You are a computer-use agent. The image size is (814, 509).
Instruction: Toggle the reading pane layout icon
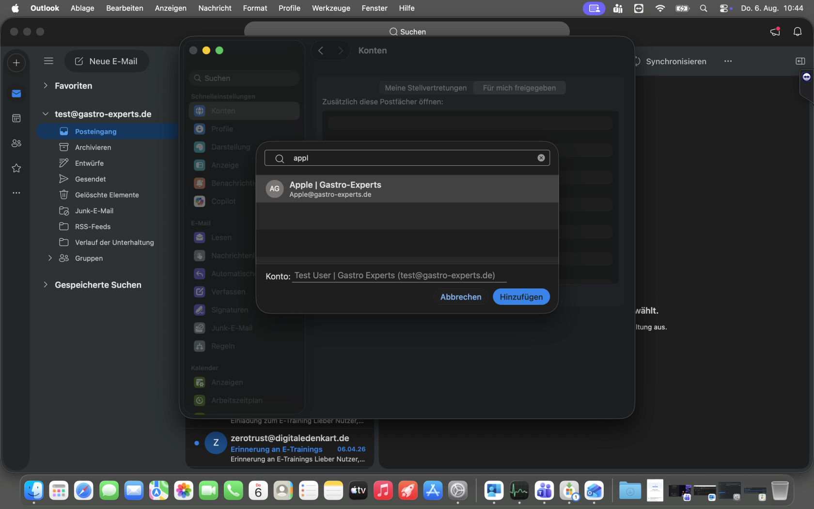(x=800, y=61)
